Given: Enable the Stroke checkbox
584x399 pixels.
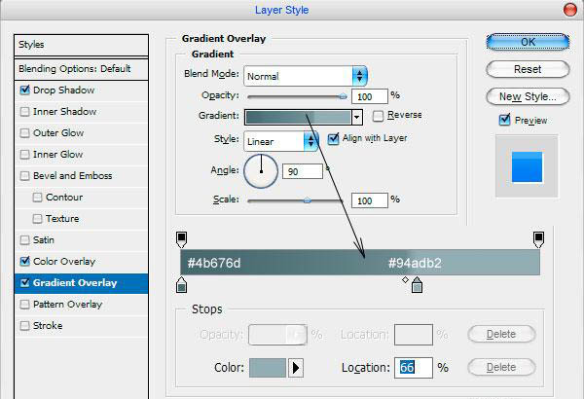Looking at the screenshot, I should [x=24, y=326].
